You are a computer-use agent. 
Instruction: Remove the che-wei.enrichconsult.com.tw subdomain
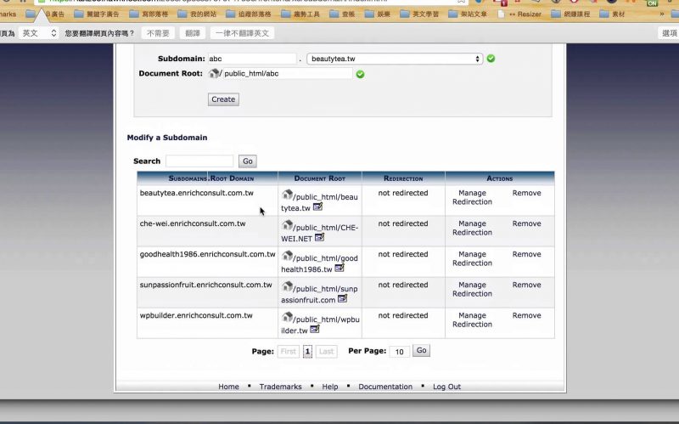(526, 223)
